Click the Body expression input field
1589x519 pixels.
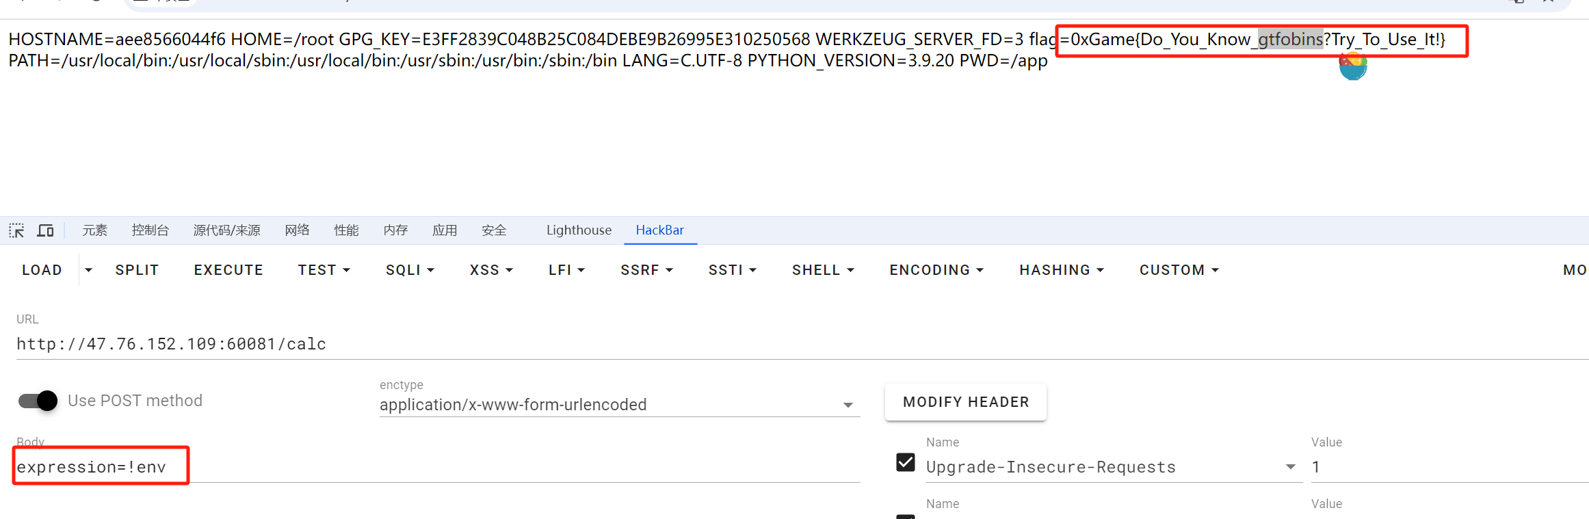click(x=438, y=467)
